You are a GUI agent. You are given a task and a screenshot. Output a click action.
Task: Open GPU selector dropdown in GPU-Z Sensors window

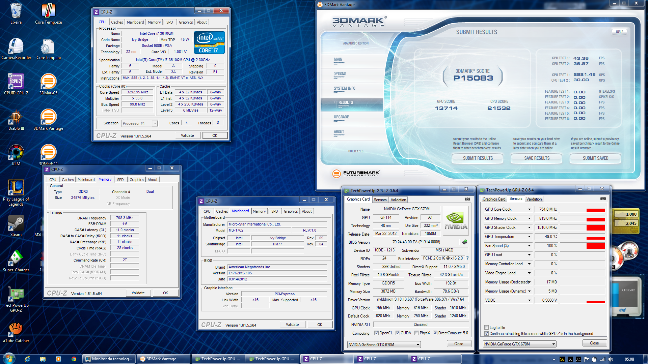519,344
